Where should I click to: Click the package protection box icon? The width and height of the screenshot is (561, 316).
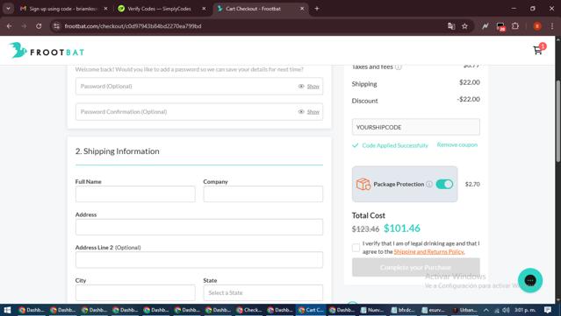pos(363,184)
